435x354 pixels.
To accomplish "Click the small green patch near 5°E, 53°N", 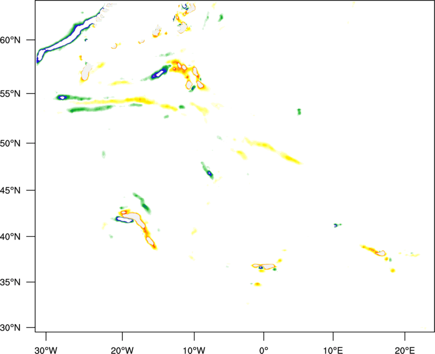I will tap(299, 112).
